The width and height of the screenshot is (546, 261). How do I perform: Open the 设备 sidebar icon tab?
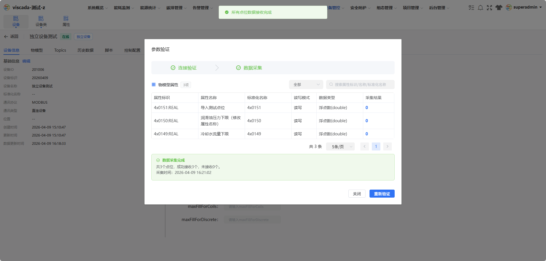16,22
